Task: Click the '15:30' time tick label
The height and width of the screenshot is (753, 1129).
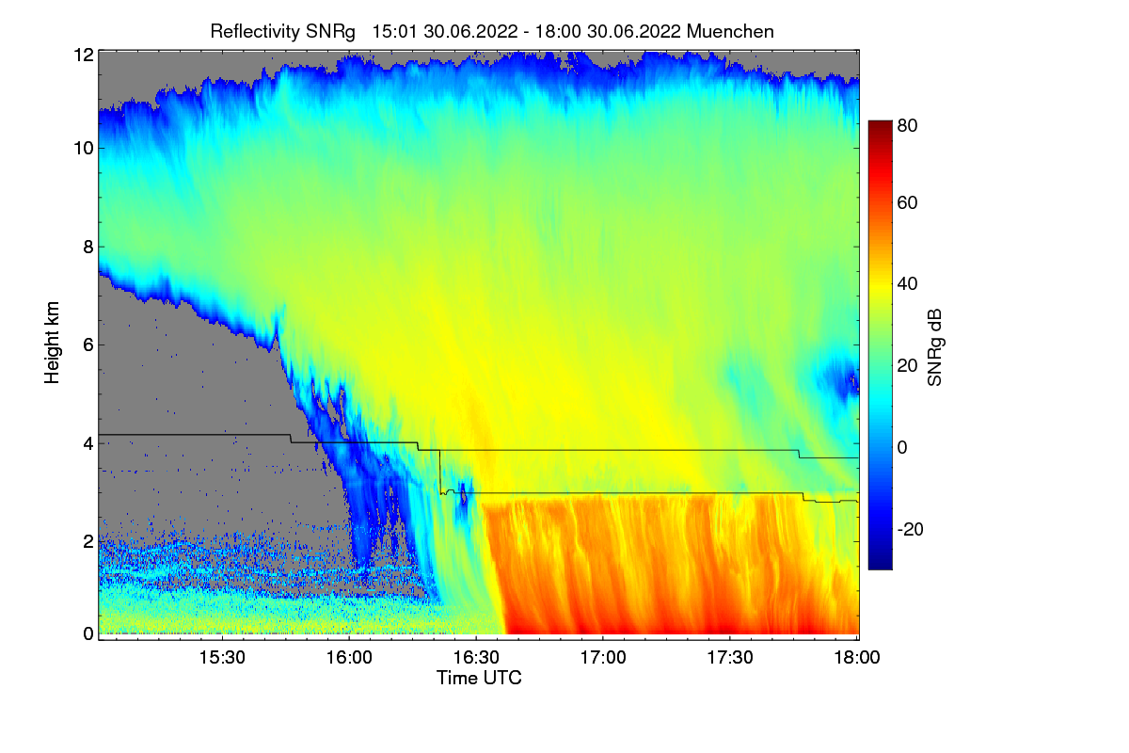Action: (x=222, y=658)
